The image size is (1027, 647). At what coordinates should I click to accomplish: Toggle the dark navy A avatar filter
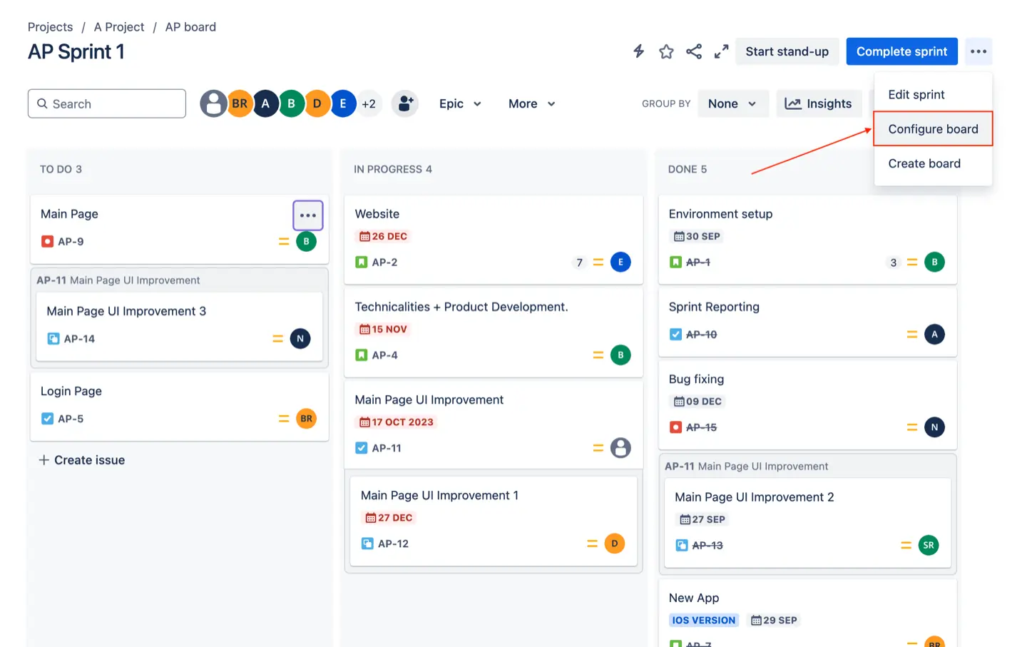click(265, 103)
